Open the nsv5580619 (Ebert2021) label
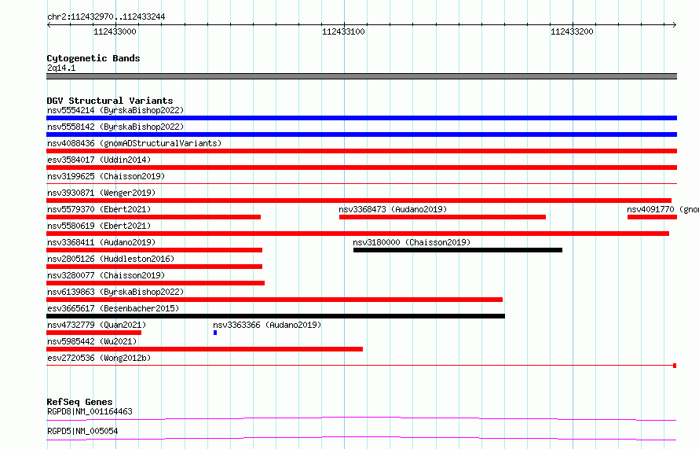Image resolution: width=699 pixels, height=449 pixels. [x=99, y=226]
